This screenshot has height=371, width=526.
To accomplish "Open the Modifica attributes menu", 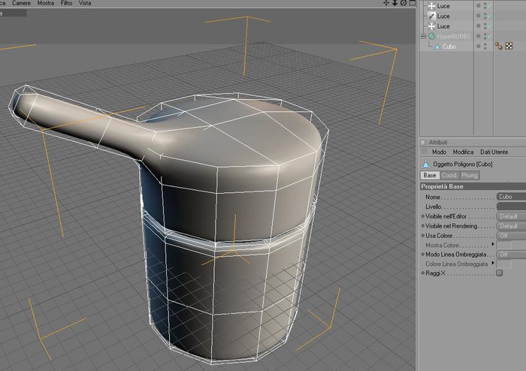I will coord(463,152).
